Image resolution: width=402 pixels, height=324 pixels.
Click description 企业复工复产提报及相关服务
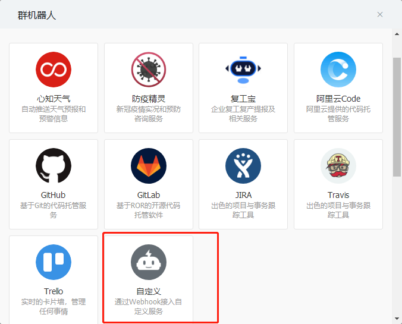click(243, 114)
